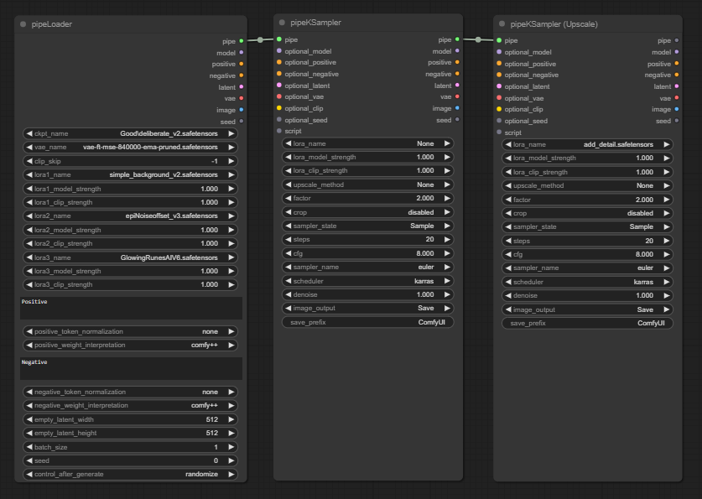
Task: Open positive_weight_interpretation comfy++ selector
Action: (130, 345)
